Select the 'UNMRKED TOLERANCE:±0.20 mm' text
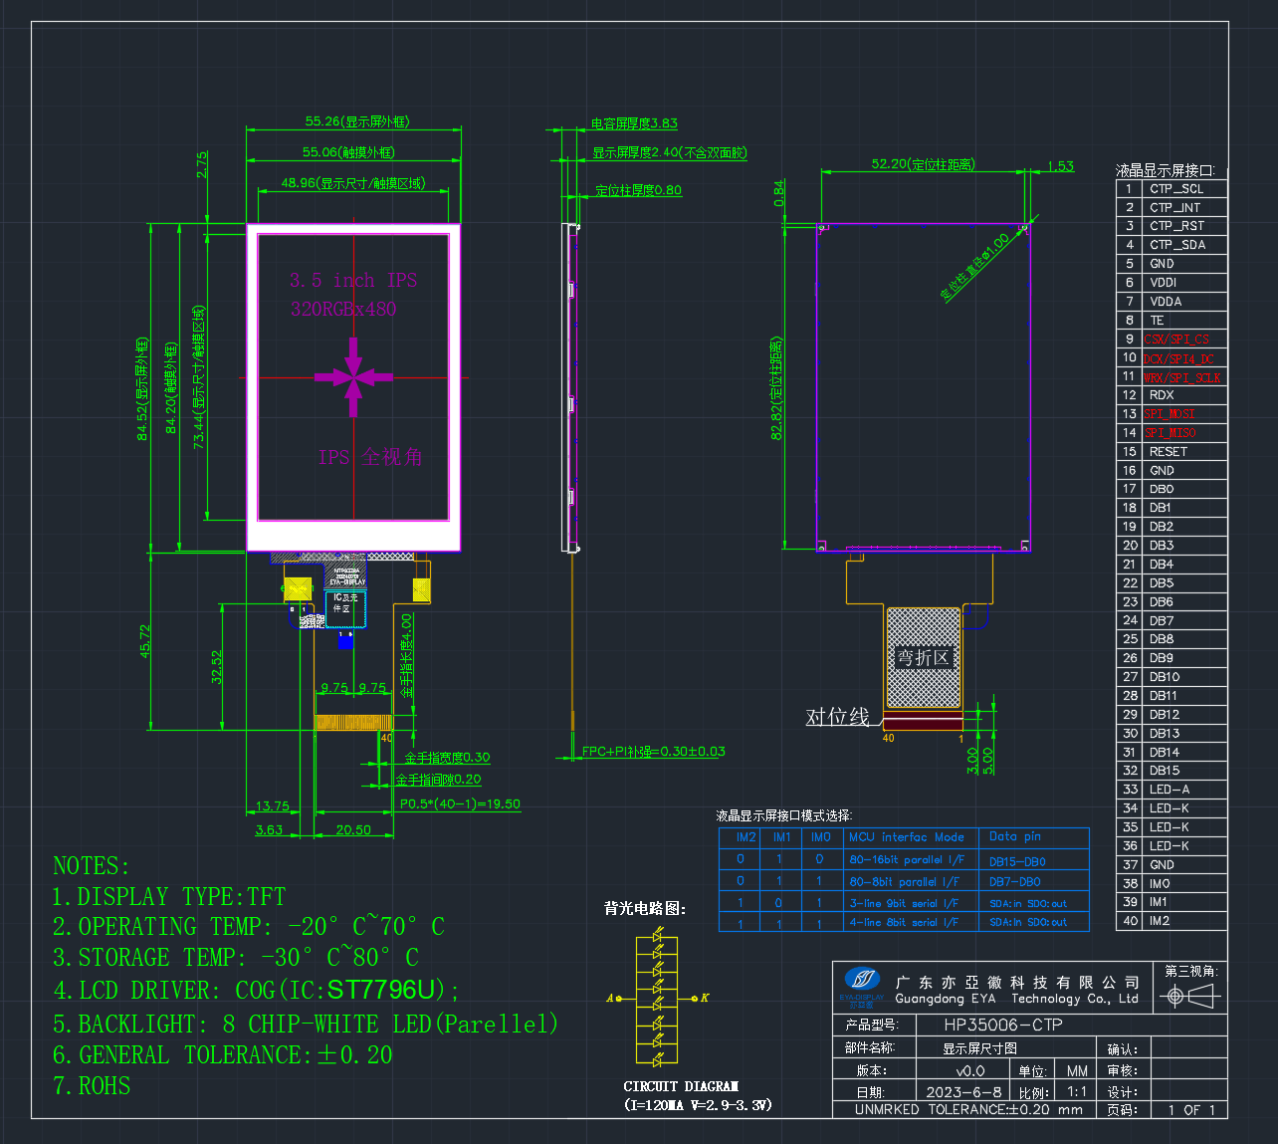Viewport: 1278px width, 1144px height. pyautogui.click(x=968, y=1109)
